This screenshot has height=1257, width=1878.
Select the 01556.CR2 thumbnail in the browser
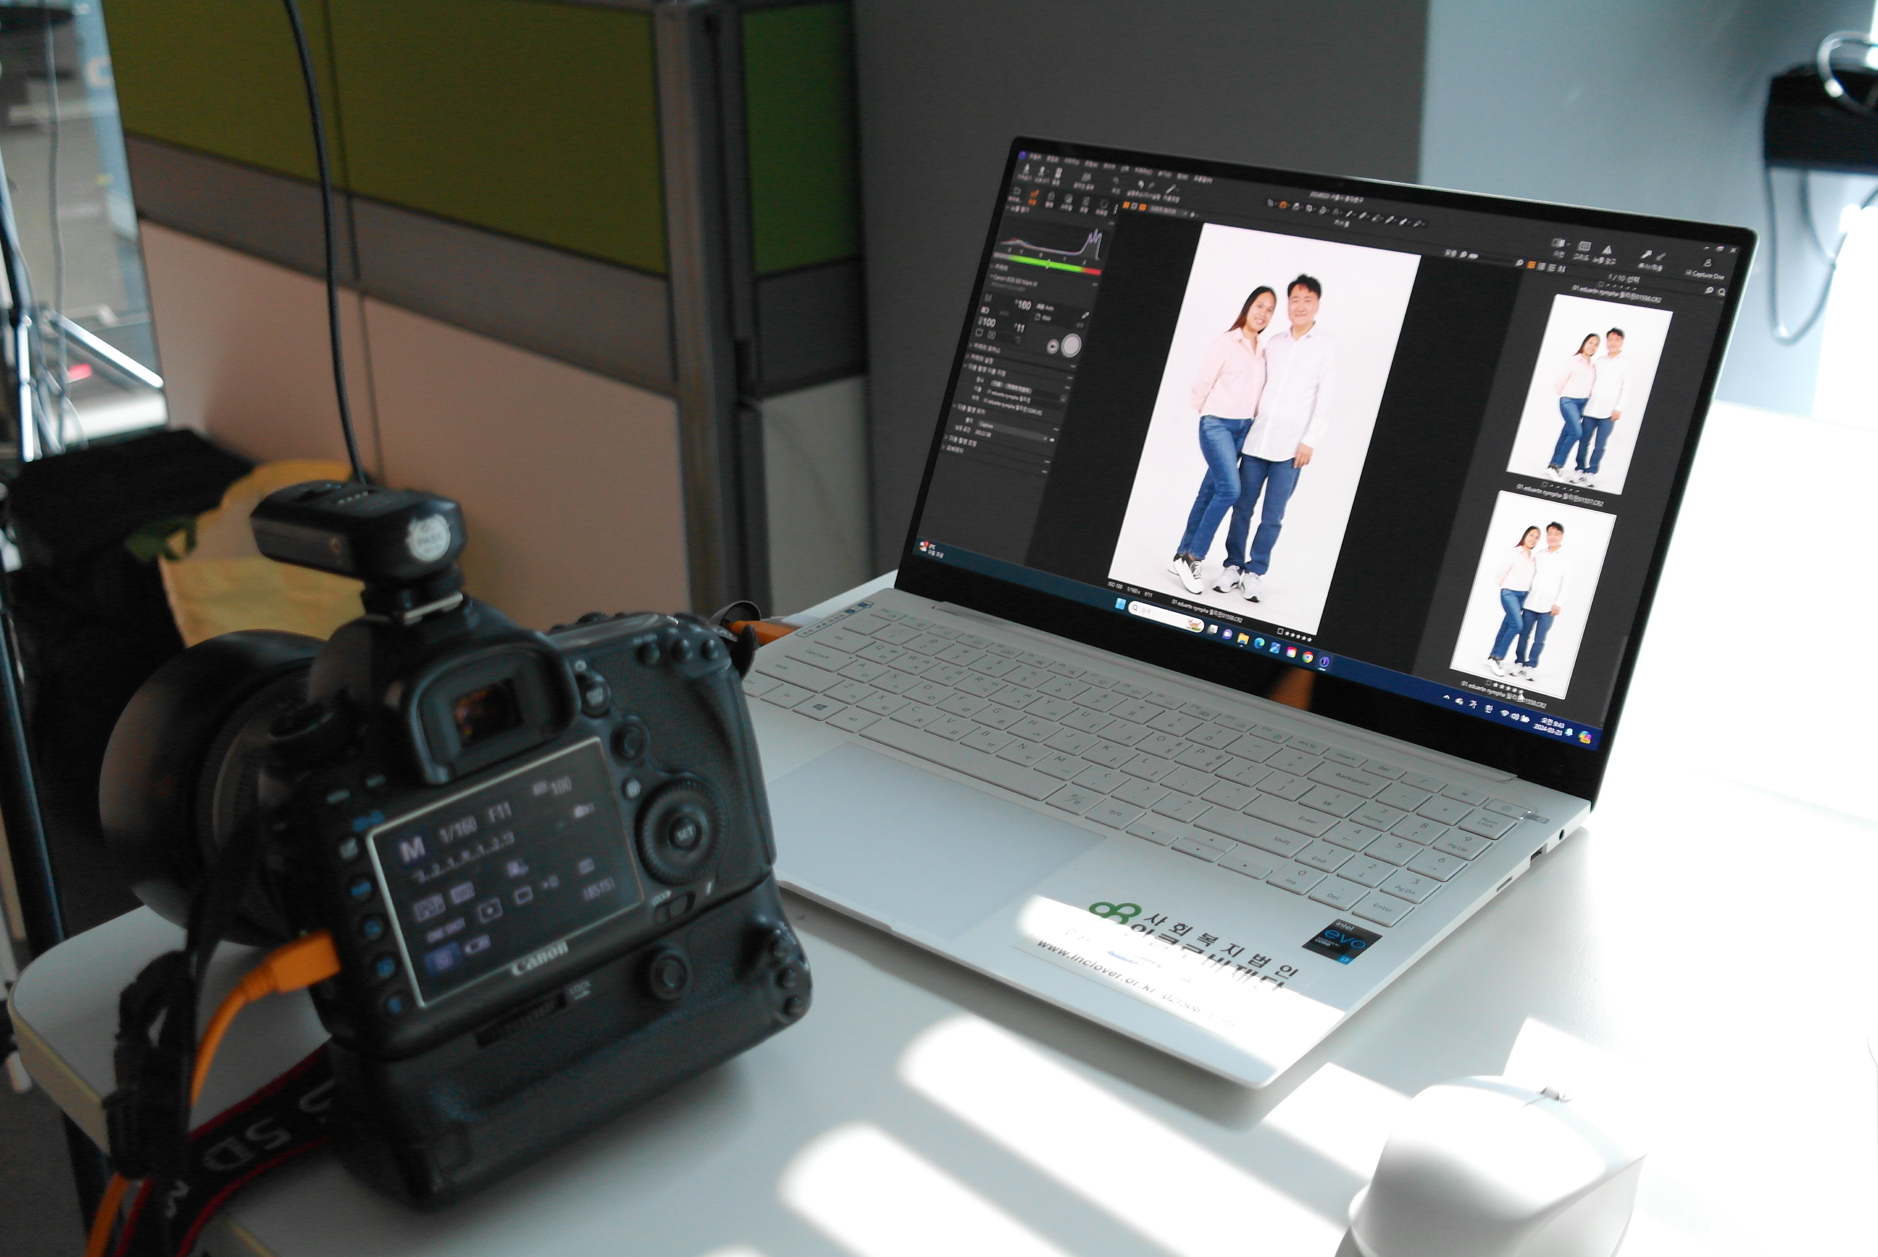click(x=1589, y=394)
